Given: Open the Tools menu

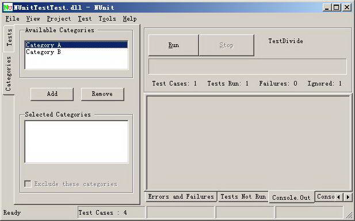Looking at the screenshot, I should (107, 19).
